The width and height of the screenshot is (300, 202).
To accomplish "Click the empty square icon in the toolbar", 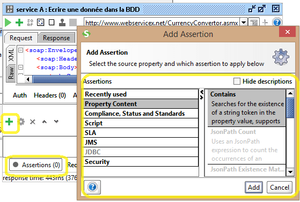I will pyautogui.click(x=52, y=23).
